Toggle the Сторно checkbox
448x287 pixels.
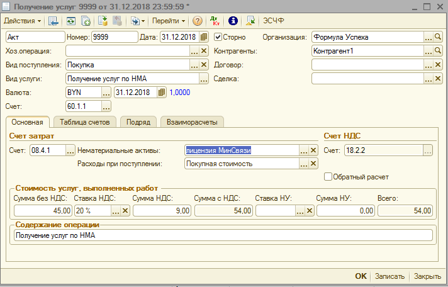[x=218, y=37]
